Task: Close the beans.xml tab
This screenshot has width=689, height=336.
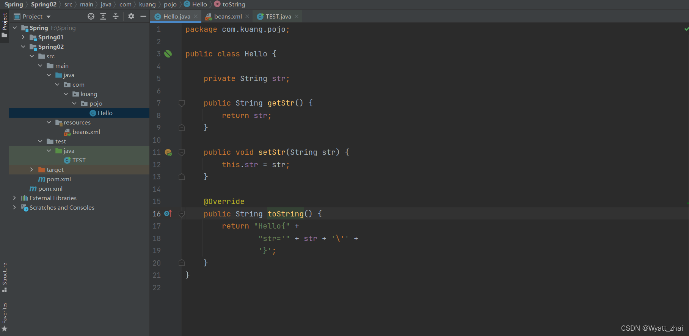Action: pyautogui.click(x=247, y=16)
